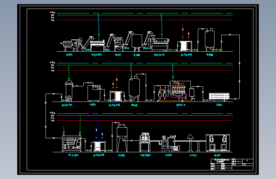Image resolution: width=276 pixels, height=179 pixels.
Task: Select the inkjet coding machine symbol
Action: click(x=169, y=144)
